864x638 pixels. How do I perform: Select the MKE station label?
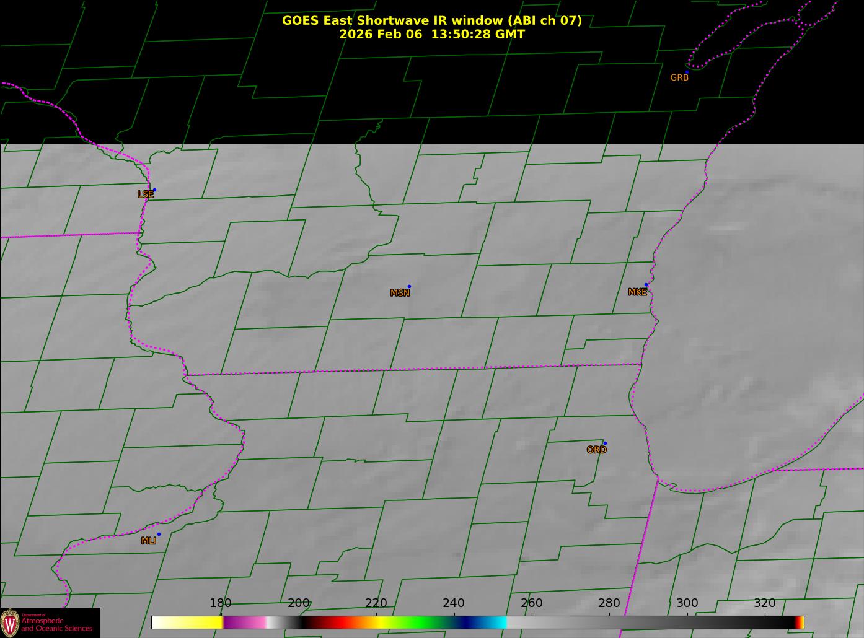tap(637, 292)
